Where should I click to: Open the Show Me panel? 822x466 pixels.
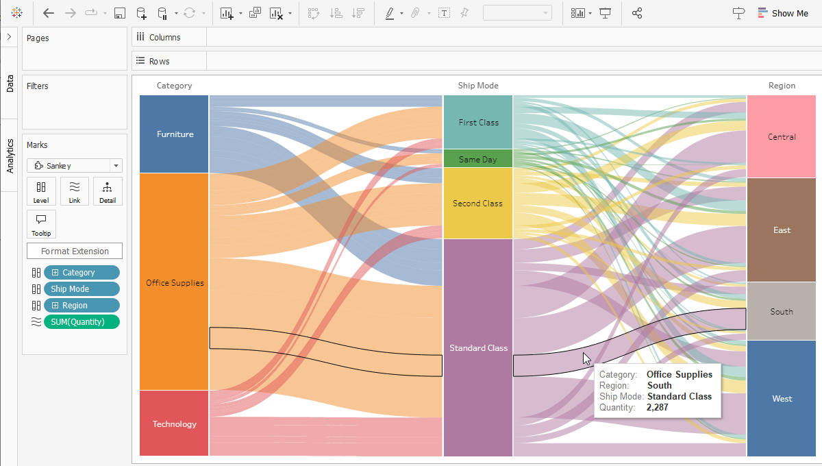coord(783,13)
